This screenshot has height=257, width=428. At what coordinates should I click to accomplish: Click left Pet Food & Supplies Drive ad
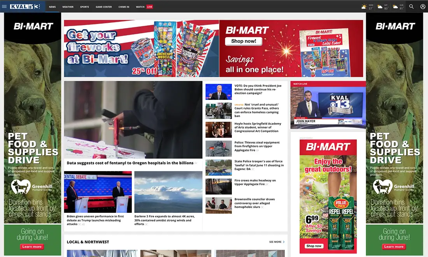(32, 134)
